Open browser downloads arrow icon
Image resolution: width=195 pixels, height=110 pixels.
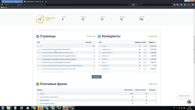pos(181,5)
